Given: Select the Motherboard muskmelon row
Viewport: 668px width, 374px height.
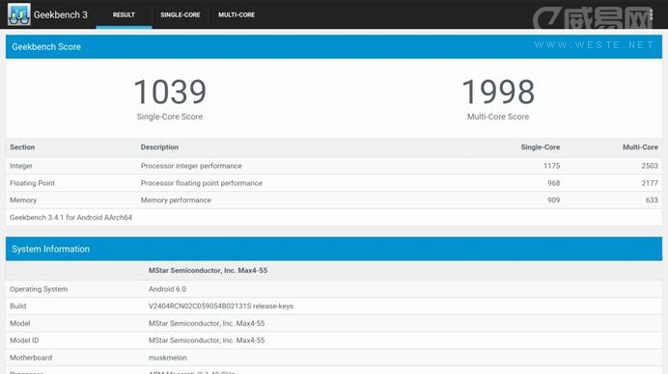Looking at the screenshot, I should (334, 358).
